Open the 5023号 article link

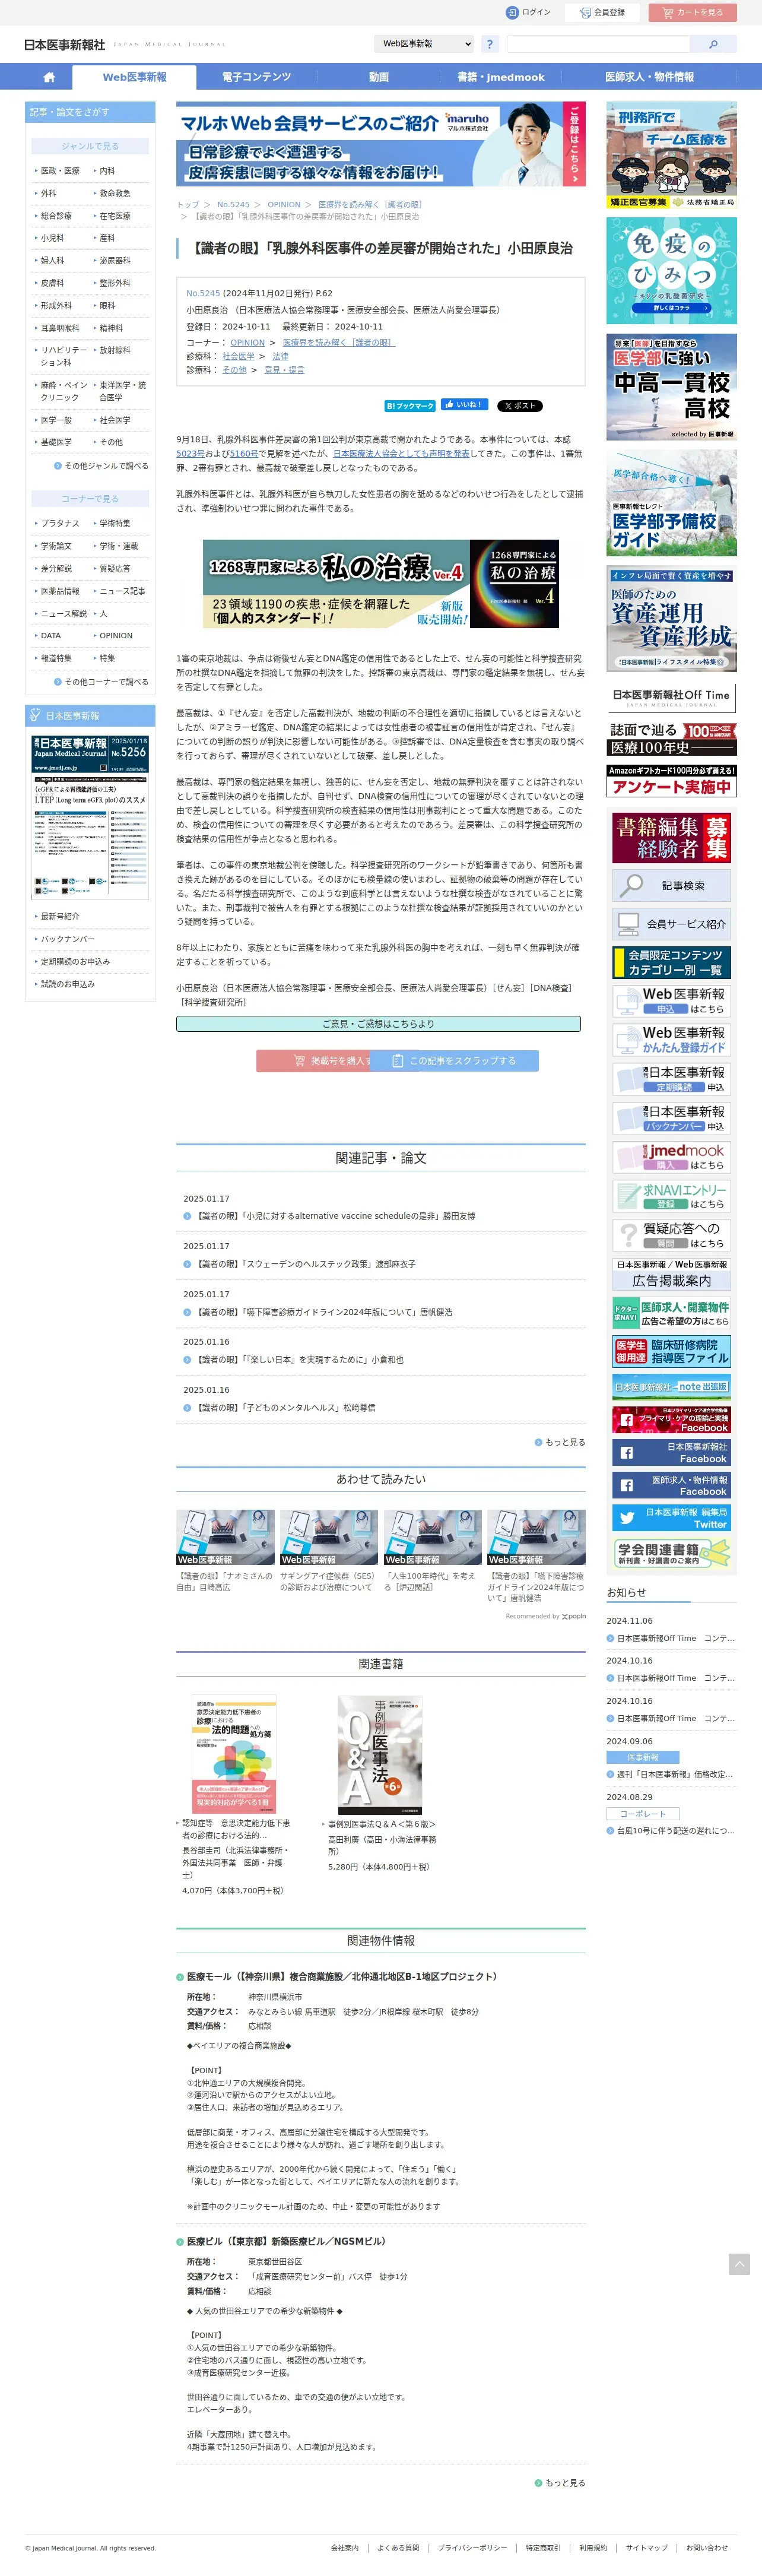pyautogui.click(x=190, y=453)
